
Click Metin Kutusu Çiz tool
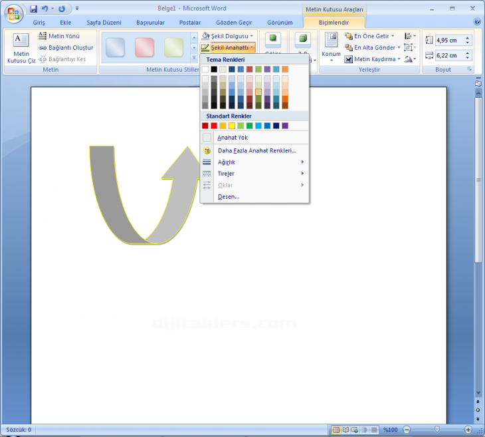pos(21,49)
